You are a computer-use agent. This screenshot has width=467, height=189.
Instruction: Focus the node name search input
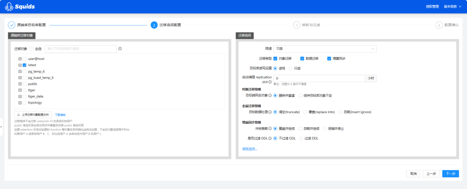click(81, 49)
